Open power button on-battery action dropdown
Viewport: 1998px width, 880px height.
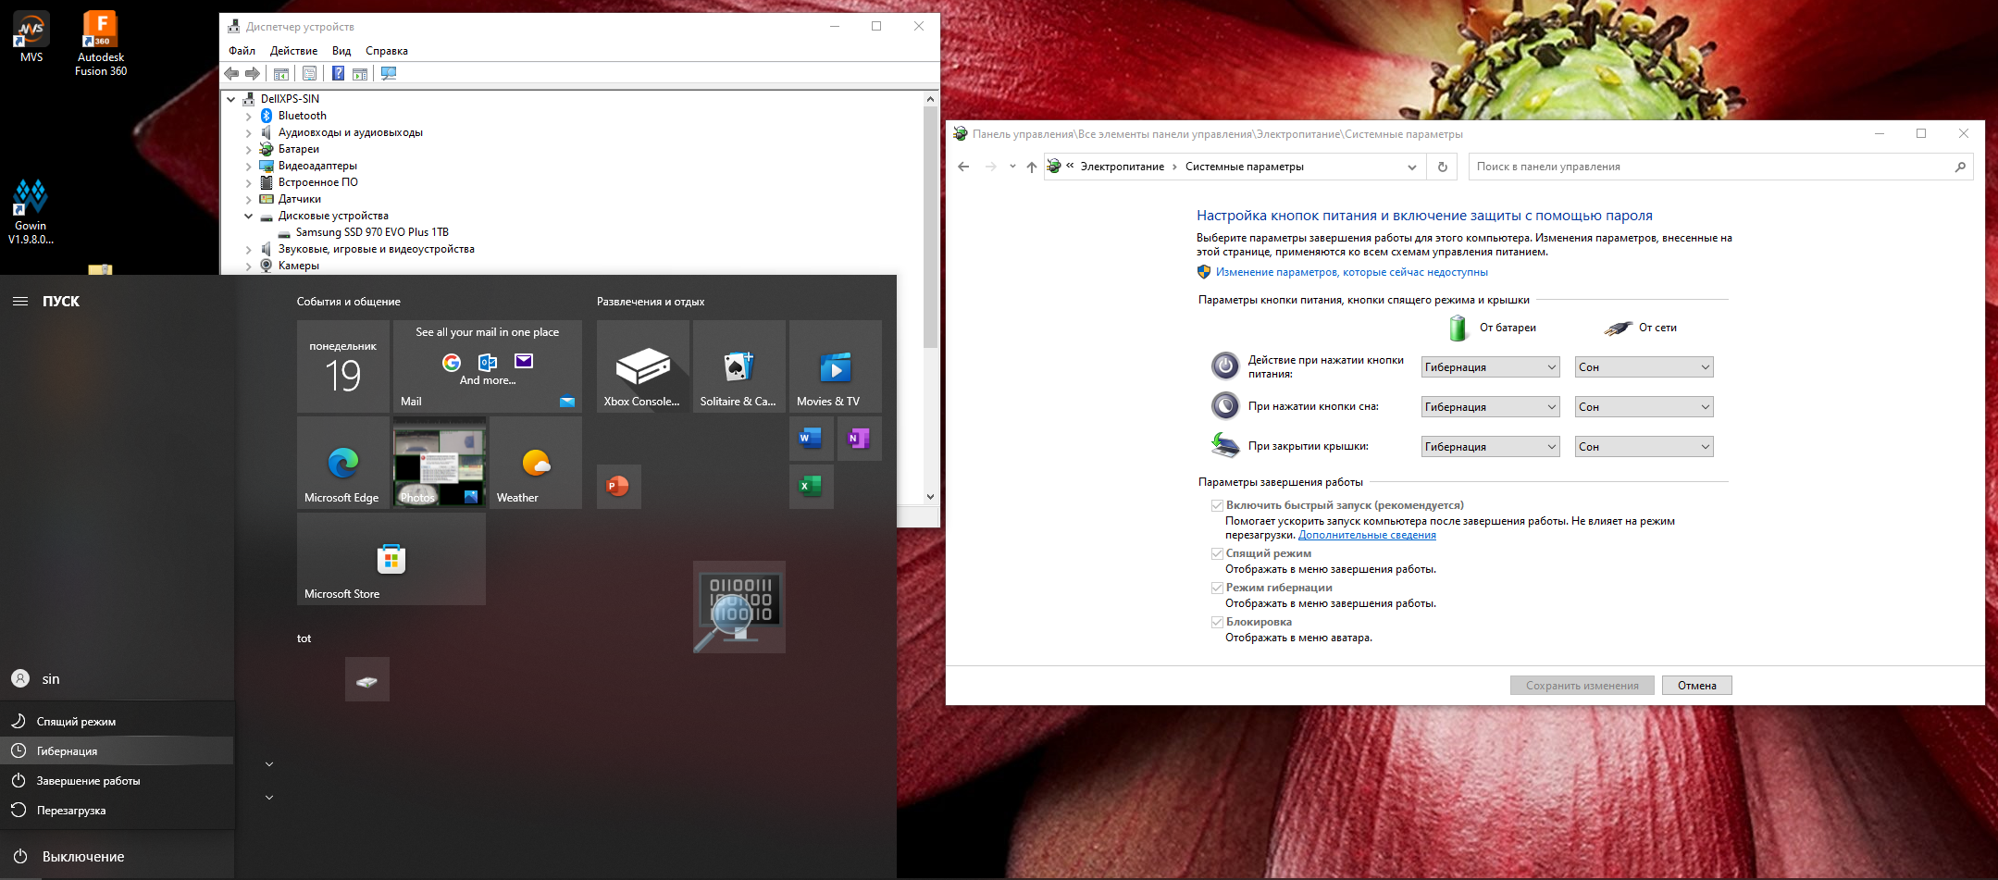tap(1490, 367)
